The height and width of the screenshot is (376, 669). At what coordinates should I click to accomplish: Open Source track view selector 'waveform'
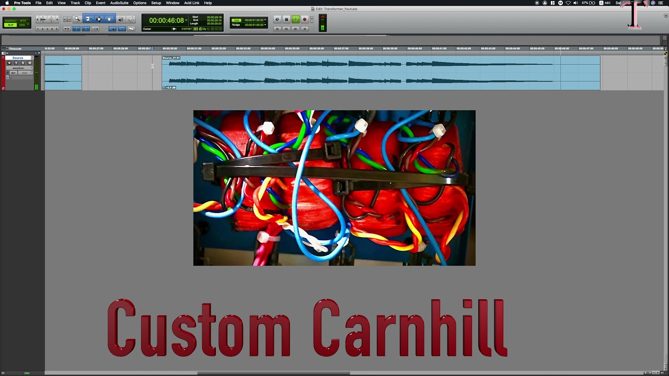click(x=19, y=68)
